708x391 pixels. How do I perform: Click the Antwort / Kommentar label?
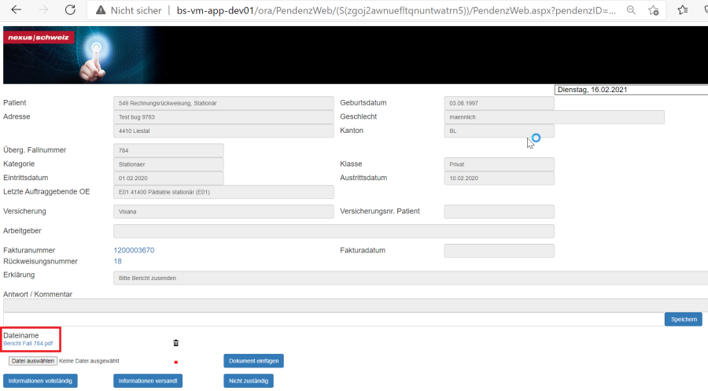38,294
